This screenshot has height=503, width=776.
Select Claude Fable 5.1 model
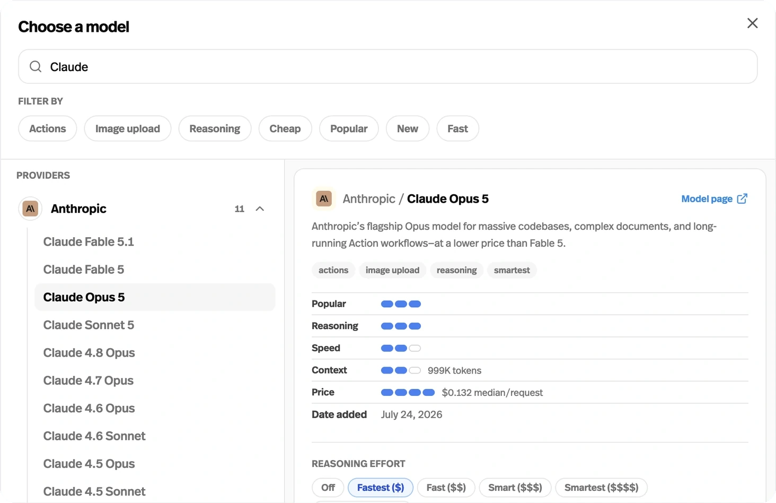tap(155, 241)
